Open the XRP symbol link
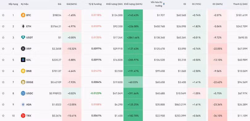Image resolution: width=250 pixels, height=121 pixels. point(29,49)
